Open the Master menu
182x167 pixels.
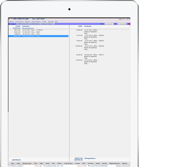click(12, 22)
